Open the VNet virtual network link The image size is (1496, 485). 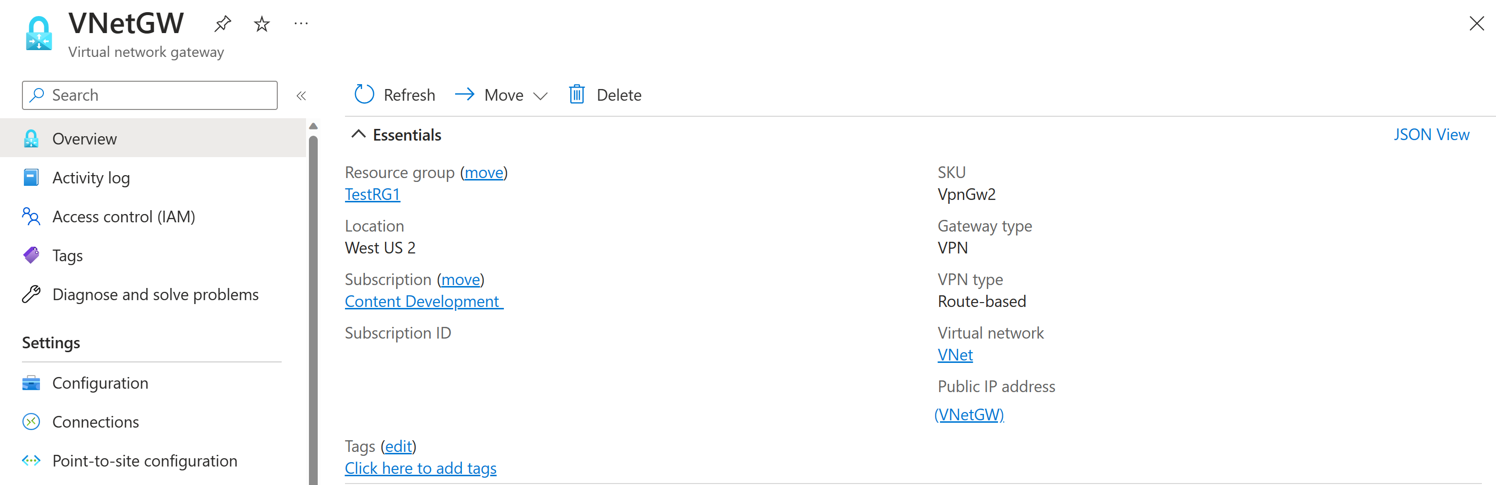[955, 355]
